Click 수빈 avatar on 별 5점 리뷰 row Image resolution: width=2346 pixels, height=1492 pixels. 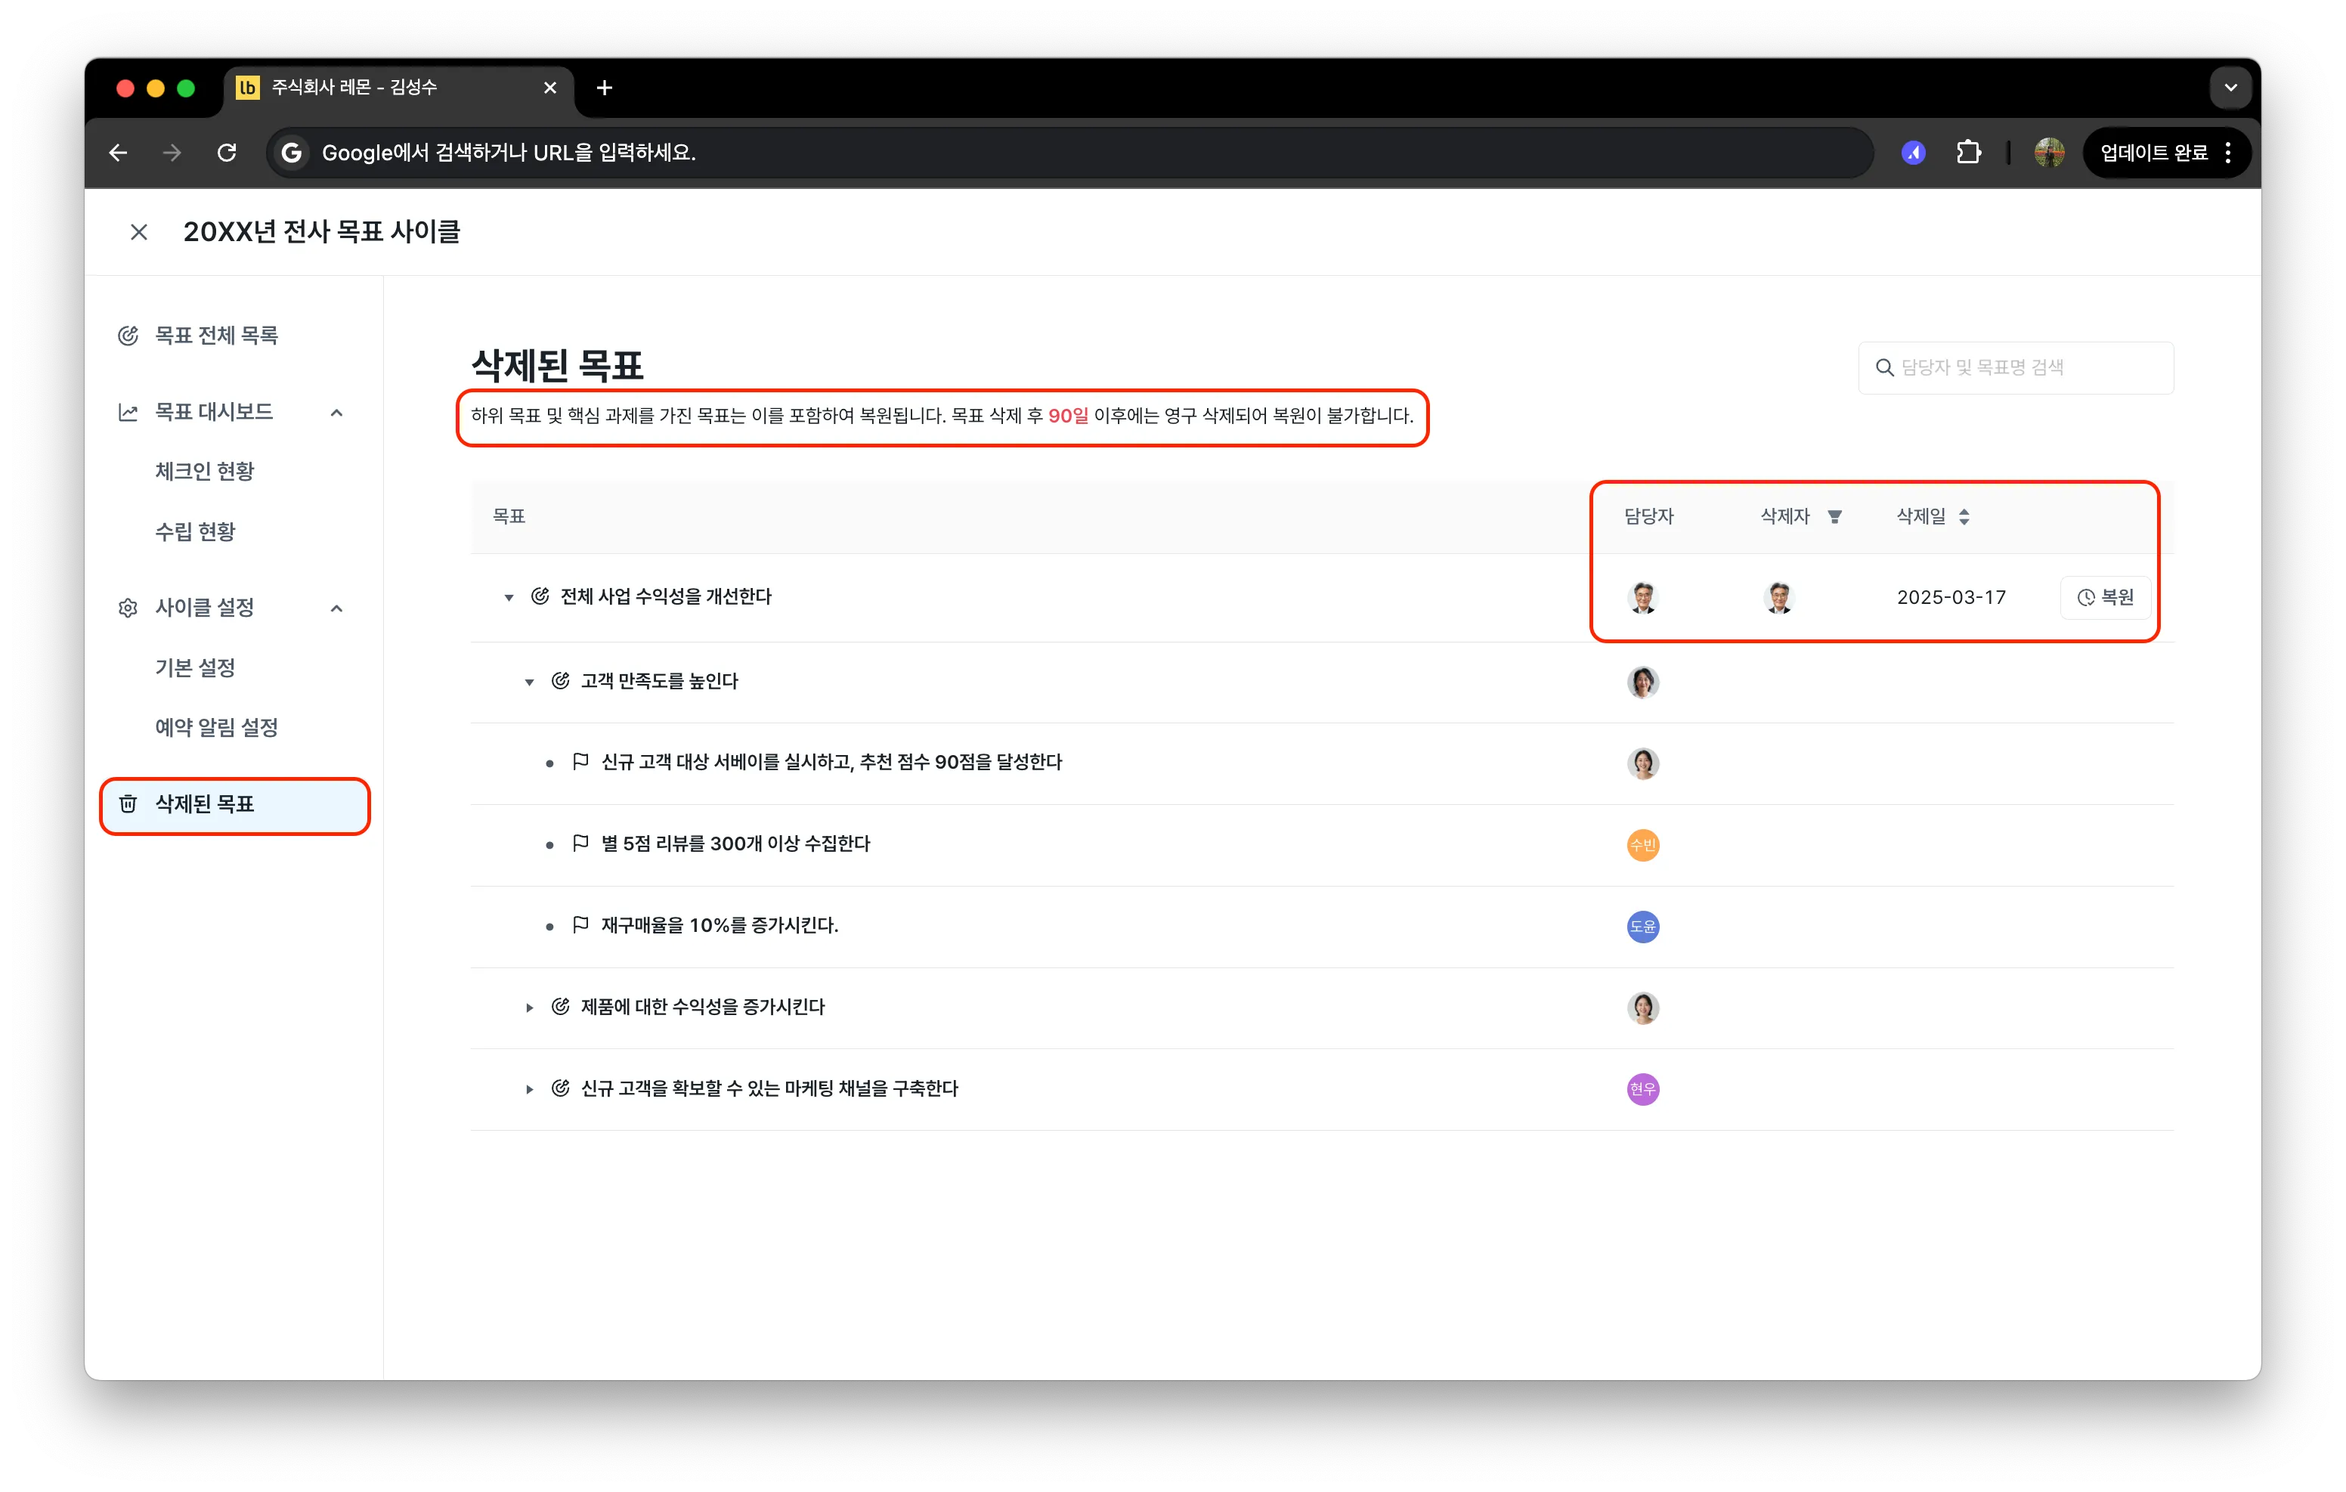coord(1644,845)
